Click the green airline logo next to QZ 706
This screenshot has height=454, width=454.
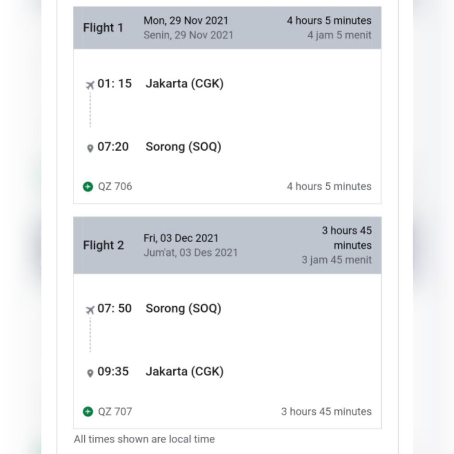coord(88,187)
